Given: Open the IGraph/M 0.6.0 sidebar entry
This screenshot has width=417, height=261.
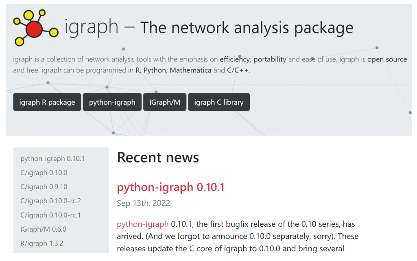Looking at the screenshot, I should 44,229.
